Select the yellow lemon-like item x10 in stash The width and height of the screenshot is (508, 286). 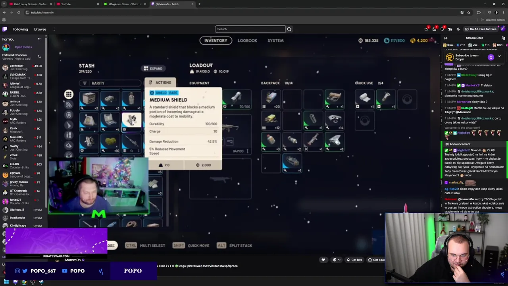(110, 143)
